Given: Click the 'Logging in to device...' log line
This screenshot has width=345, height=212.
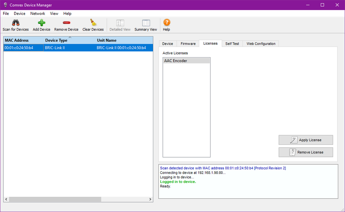Looking at the screenshot, I should pos(177,177).
